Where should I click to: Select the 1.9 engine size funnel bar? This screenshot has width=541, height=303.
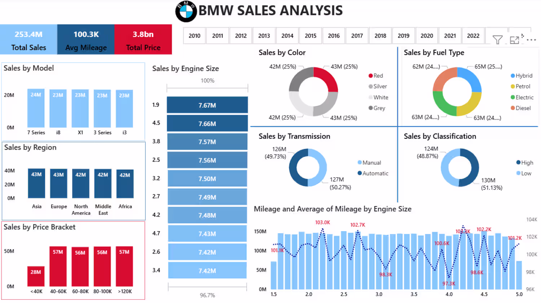click(x=207, y=105)
